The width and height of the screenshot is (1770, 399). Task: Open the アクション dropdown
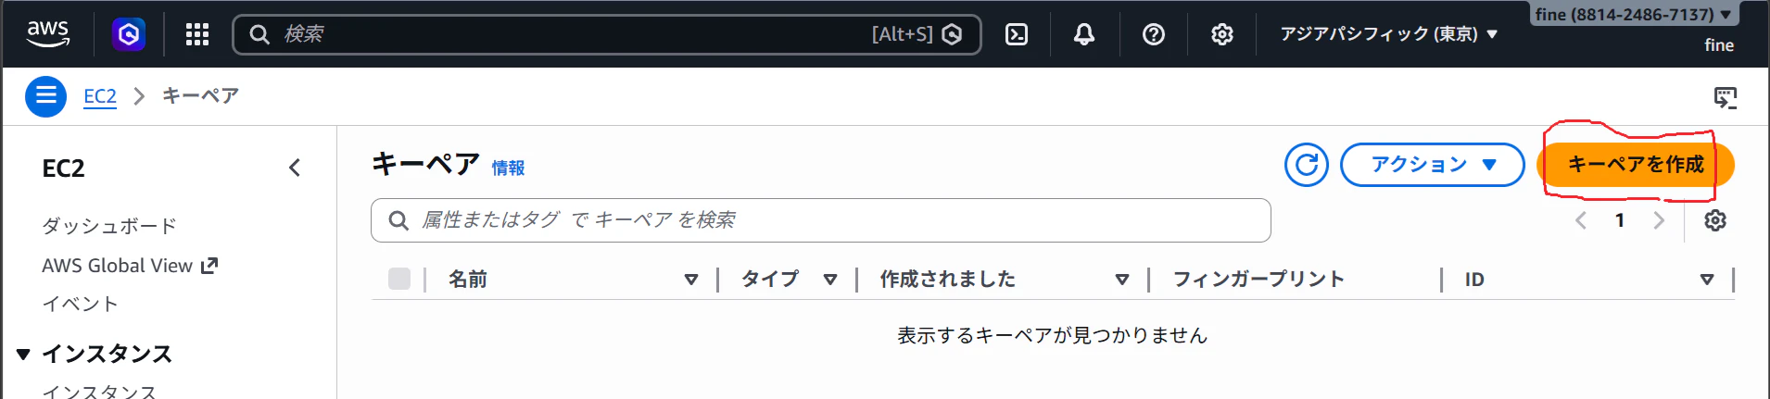tap(1432, 165)
